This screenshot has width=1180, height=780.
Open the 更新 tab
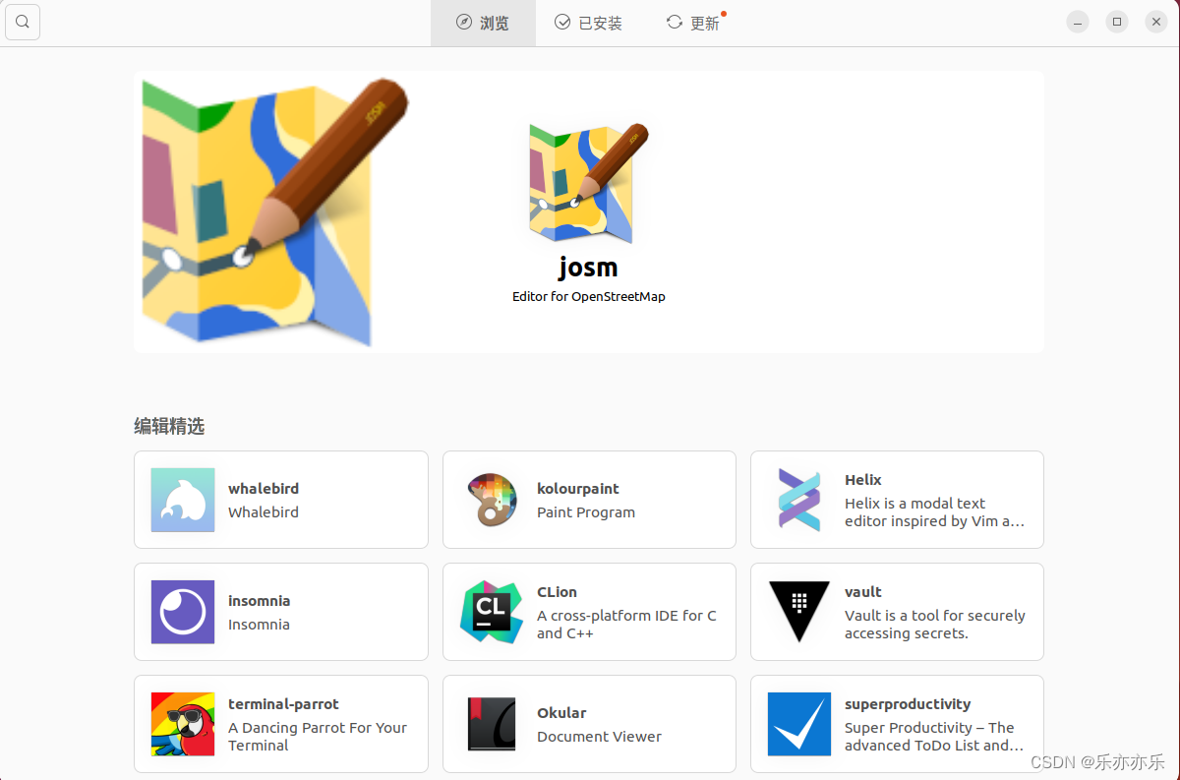(694, 23)
